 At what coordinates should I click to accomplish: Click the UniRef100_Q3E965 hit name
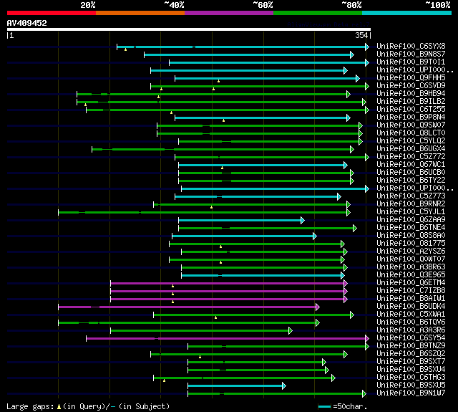(x=411, y=275)
